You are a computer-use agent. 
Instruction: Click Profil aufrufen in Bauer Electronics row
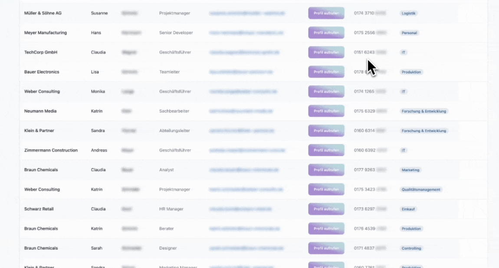pyautogui.click(x=326, y=72)
